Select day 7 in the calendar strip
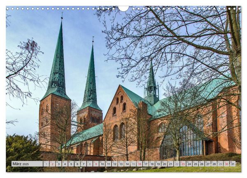Viewport: 247px width, 178px height. [x=84, y=164]
